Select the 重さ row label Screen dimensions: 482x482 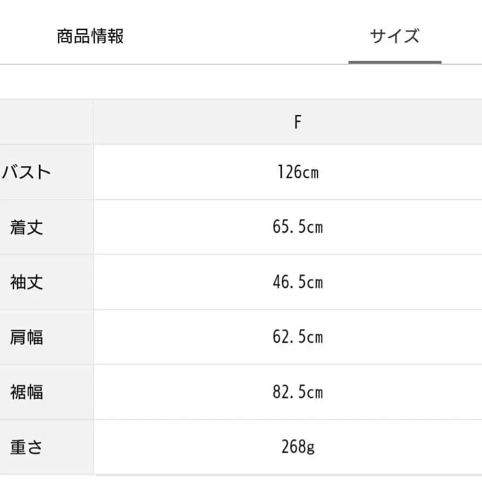click(25, 446)
